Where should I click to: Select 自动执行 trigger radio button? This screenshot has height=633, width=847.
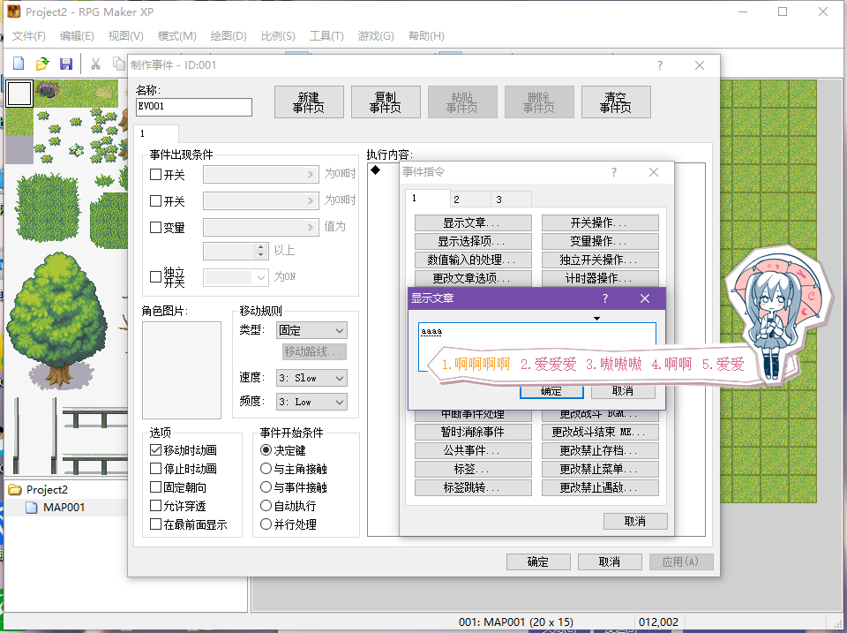pyautogui.click(x=266, y=505)
